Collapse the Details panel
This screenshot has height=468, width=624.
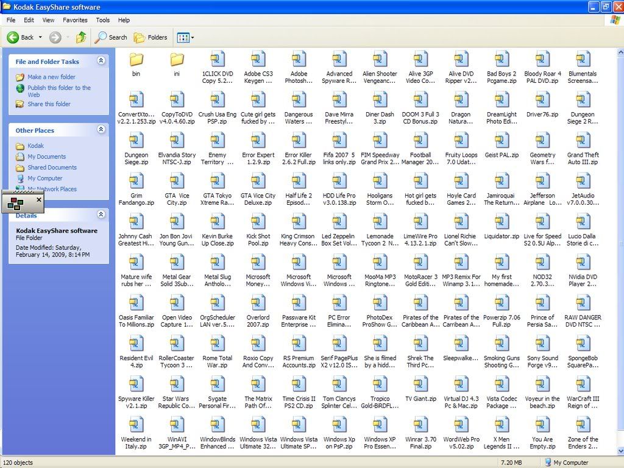101,214
